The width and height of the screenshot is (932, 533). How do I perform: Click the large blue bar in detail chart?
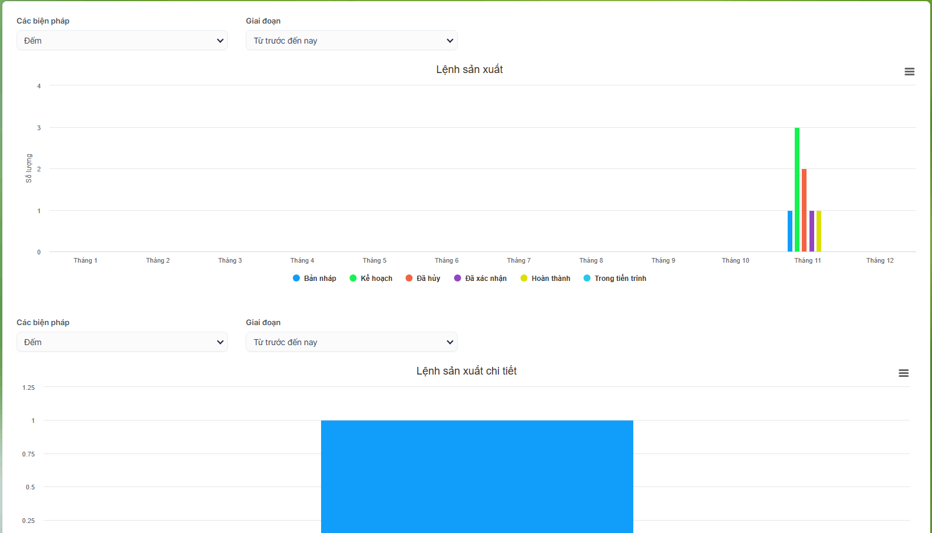click(477, 476)
